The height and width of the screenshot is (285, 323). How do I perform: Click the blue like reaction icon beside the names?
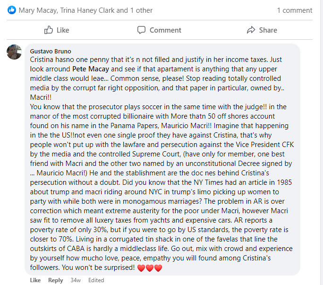(x=11, y=10)
